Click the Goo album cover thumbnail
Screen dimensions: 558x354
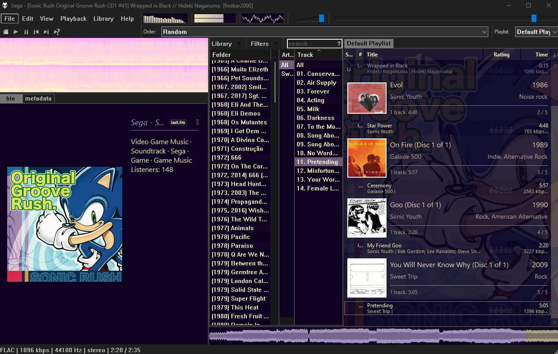(x=367, y=218)
